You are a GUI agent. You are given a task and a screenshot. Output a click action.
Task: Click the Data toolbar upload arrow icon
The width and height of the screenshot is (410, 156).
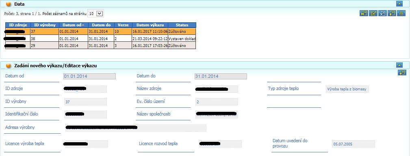coord(392,13)
